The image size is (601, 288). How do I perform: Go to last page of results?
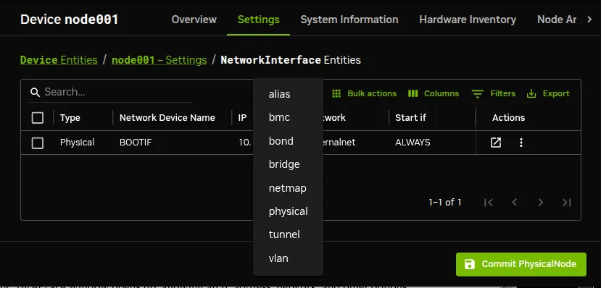(x=566, y=203)
